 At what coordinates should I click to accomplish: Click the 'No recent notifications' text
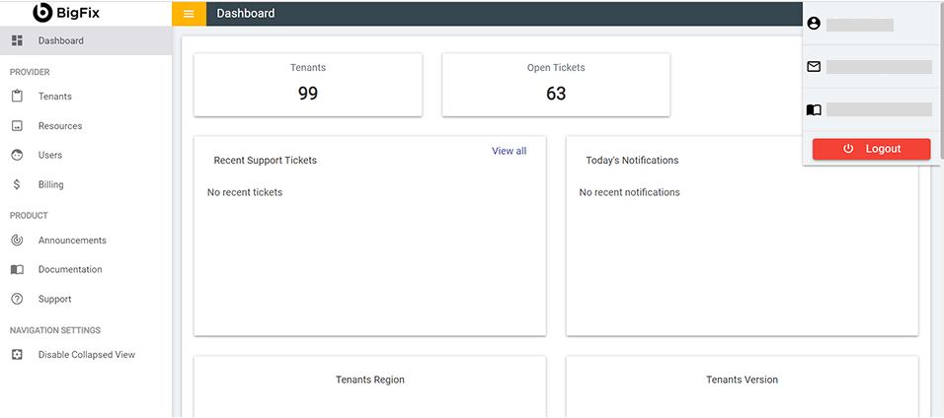[x=630, y=192]
